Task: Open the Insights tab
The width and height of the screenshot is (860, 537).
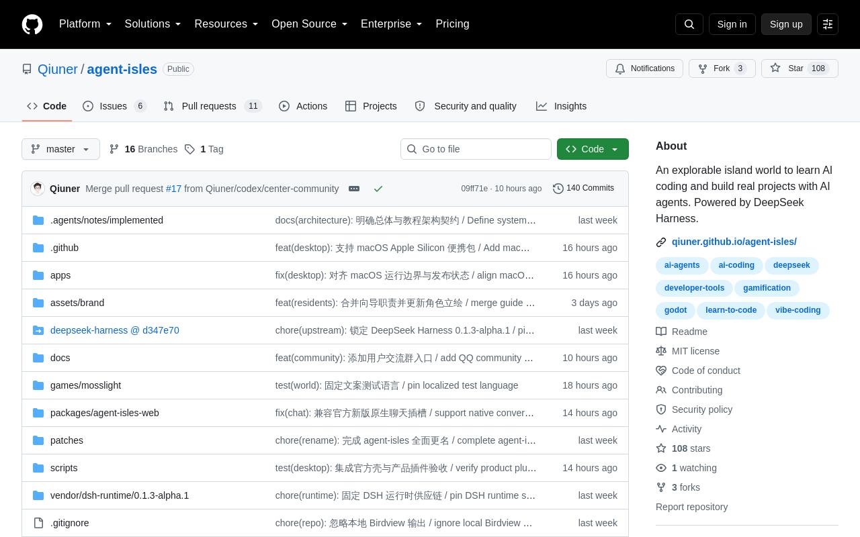Action: 562,106
